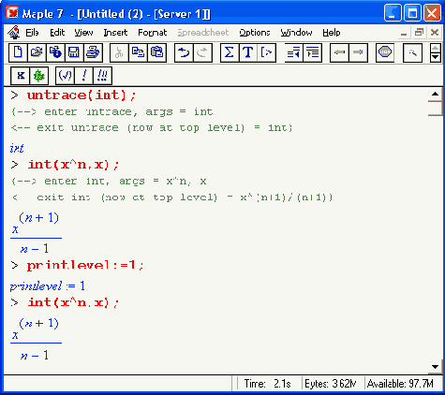
Task: Click 'printlevel := 1' output
Action: point(47,286)
